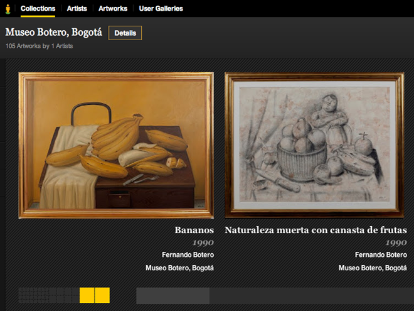Open the User Galleries tab
The height and width of the screenshot is (311, 414).
pos(161,9)
